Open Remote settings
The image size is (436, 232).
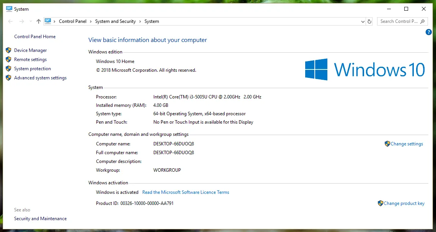pos(30,60)
